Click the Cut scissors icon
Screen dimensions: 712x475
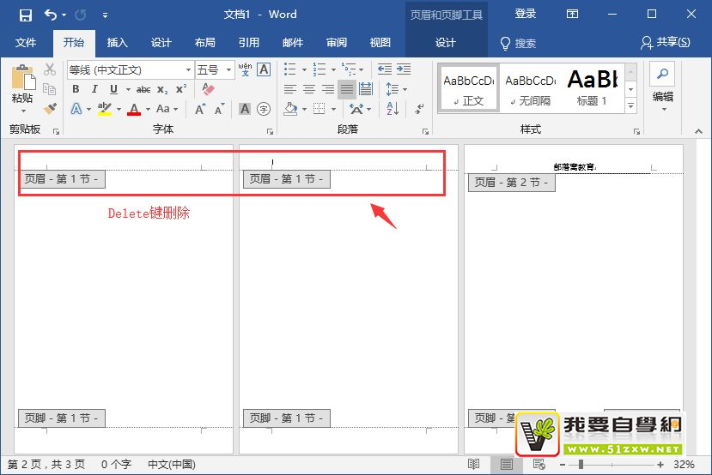click(50, 69)
